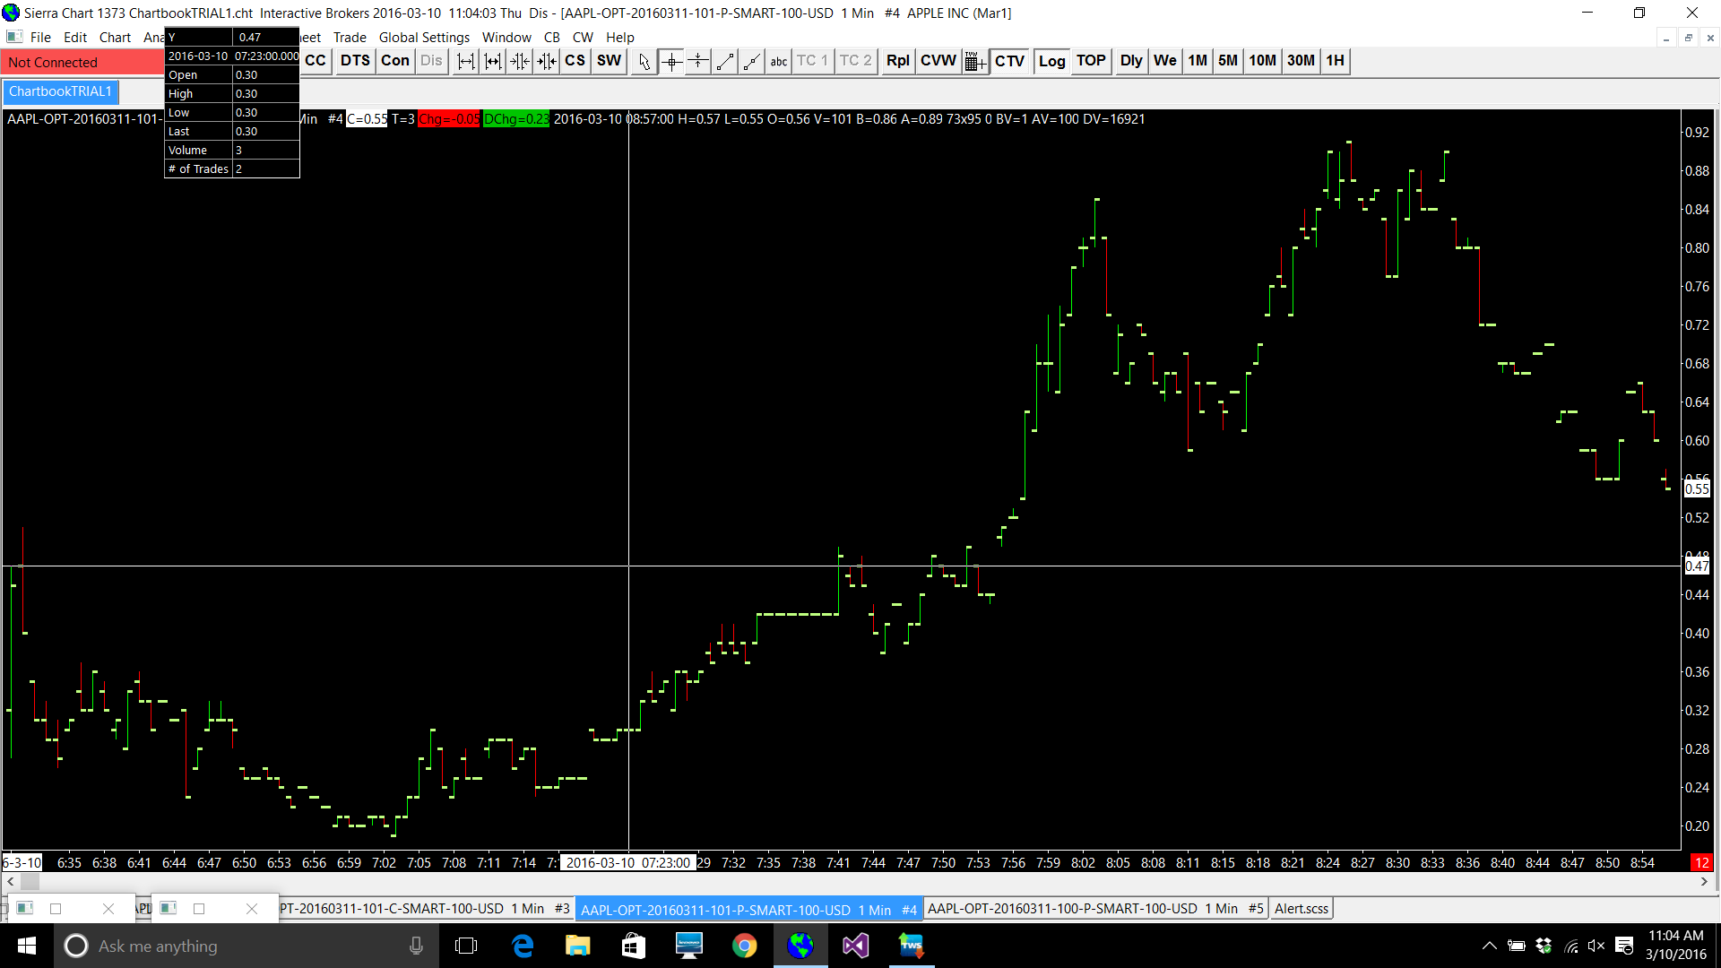Switch to the 101-P-SMART chart #4 tab

click(748, 910)
